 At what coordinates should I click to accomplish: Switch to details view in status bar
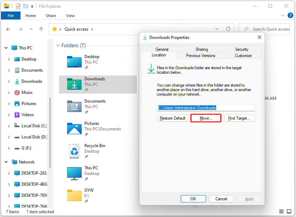tap(281, 211)
